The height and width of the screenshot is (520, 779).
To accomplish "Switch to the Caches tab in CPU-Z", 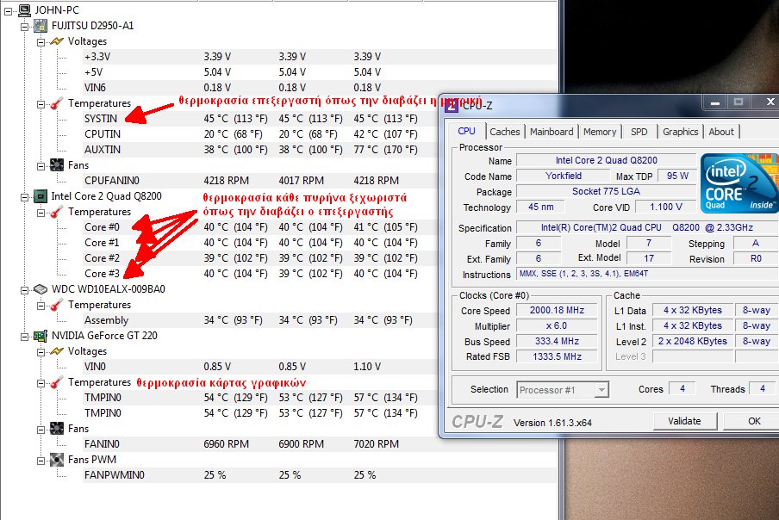I will pos(504,132).
